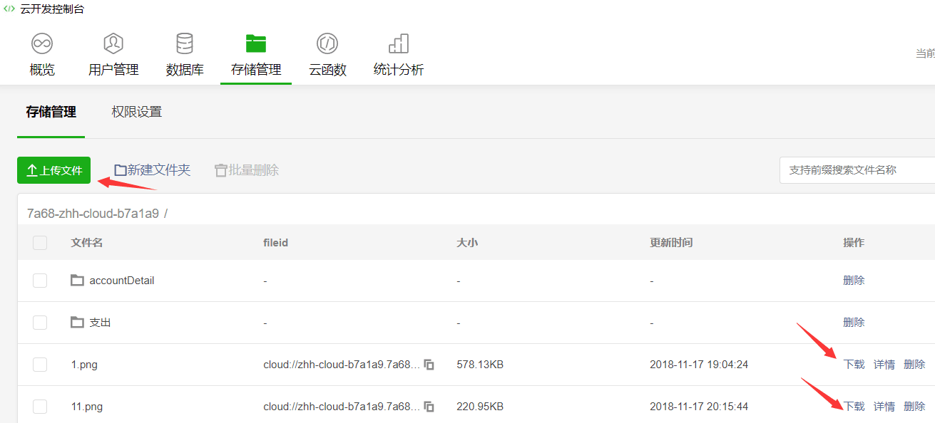Click the 1.png fileid cloud path text
This screenshot has height=423, width=935.
(342, 365)
